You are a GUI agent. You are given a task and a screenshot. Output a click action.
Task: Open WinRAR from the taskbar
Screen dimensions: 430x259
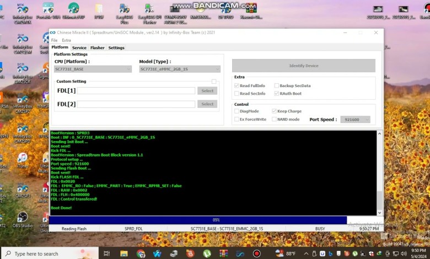pyautogui.click(x=223, y=253)
